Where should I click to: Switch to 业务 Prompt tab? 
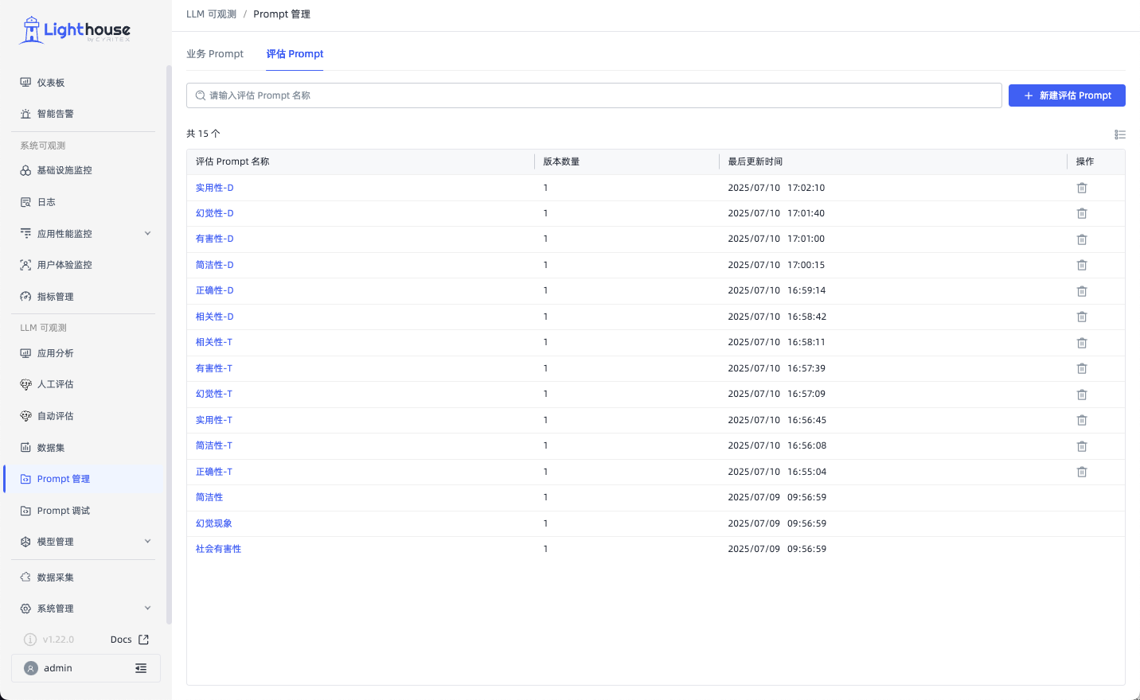click(x=215, y=54)
